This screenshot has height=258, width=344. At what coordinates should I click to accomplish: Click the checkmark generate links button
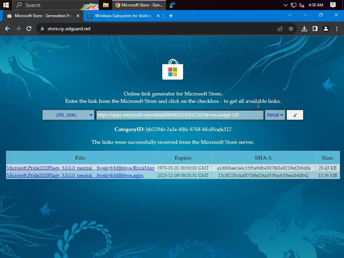(295, 115)
